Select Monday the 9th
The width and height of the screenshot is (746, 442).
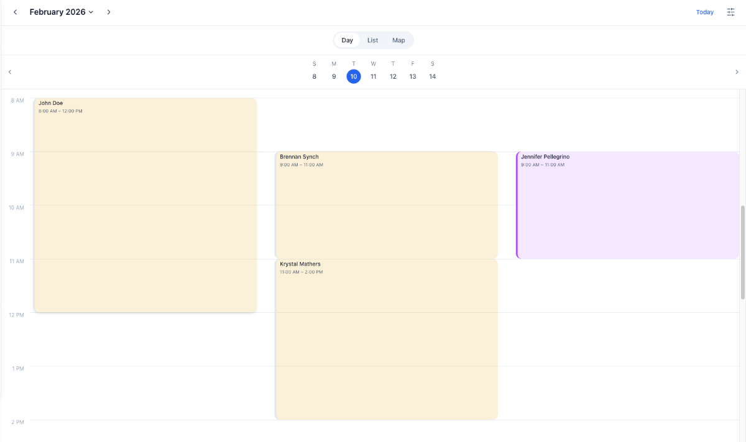click(x=334, y=76)
